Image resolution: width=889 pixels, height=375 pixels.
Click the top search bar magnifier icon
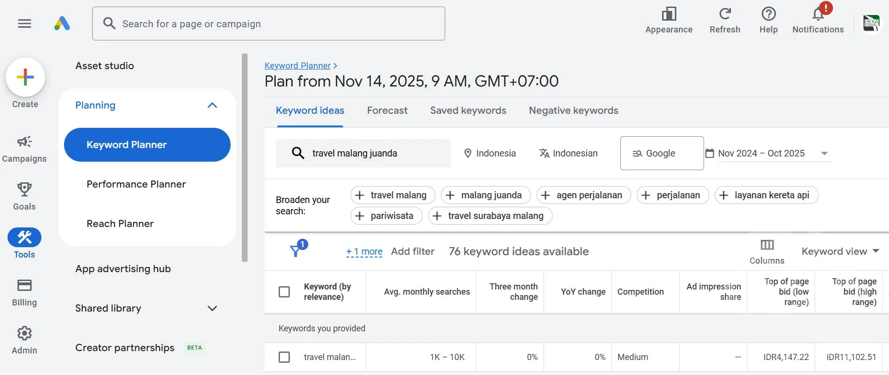pos(109,23)
